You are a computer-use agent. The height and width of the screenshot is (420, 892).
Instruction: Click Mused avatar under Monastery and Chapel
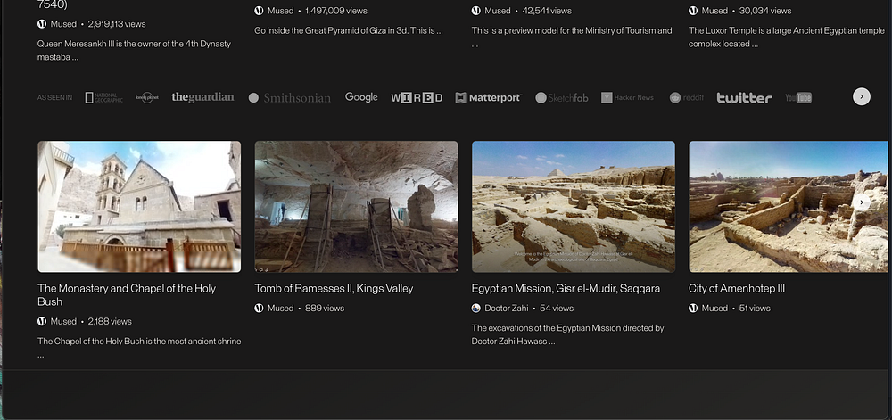pos(42,321)
